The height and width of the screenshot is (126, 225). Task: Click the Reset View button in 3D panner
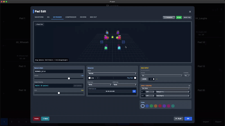[x=39, y=24]
